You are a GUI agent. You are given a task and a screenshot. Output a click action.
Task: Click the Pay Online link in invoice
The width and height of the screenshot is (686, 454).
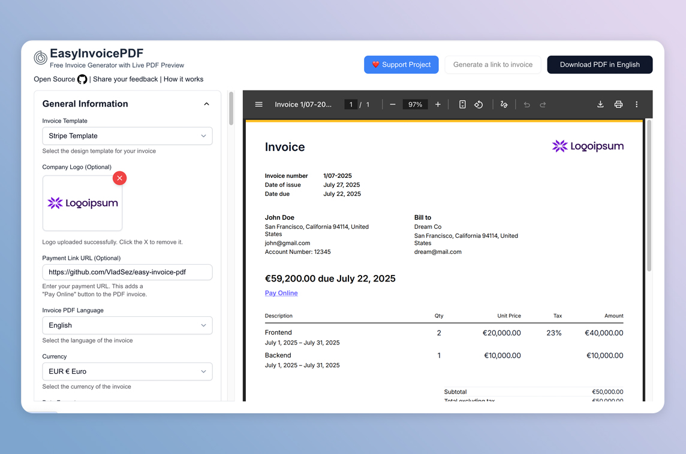click(281, 293)
